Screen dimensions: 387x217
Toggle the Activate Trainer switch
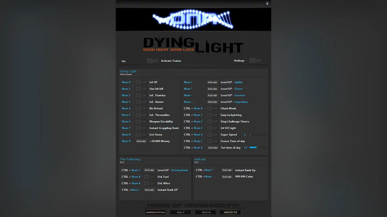click(153, 60)
